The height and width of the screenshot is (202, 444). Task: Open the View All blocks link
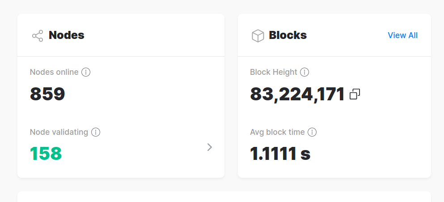403,35
